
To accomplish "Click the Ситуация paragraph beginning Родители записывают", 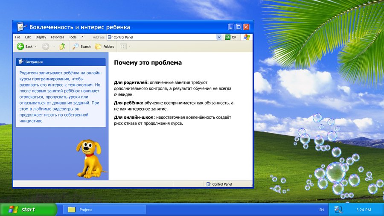I will tap(61, 97).
